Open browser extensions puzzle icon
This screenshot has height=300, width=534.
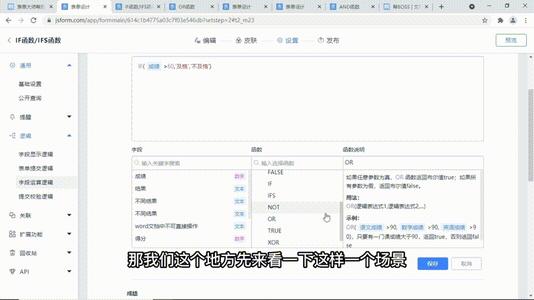[499, 21]
